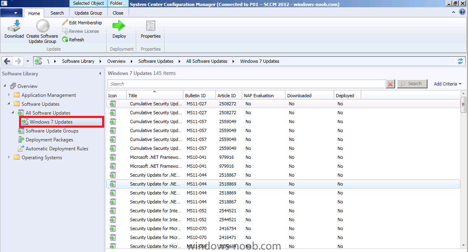The height and width of the screenshot is (252, 468).
Task: Expand arrow after Overview breadcrumb
Action: (132, 61)
